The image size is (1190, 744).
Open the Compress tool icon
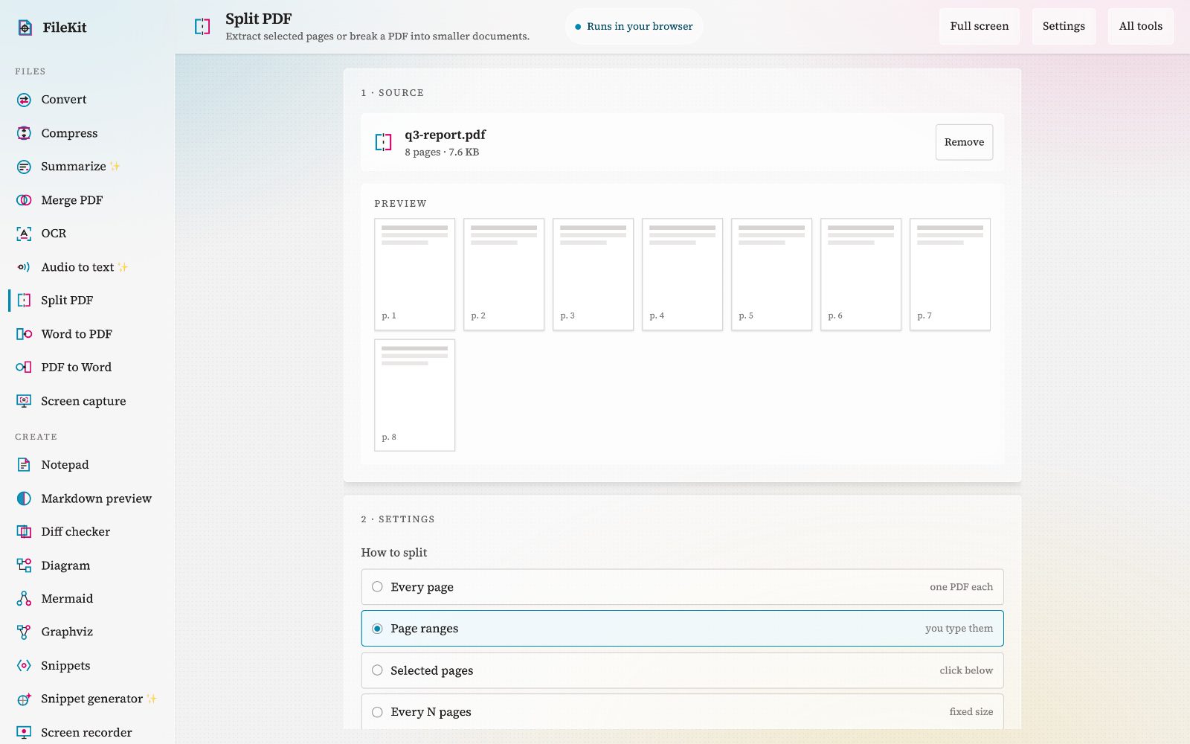click(24, 133)
